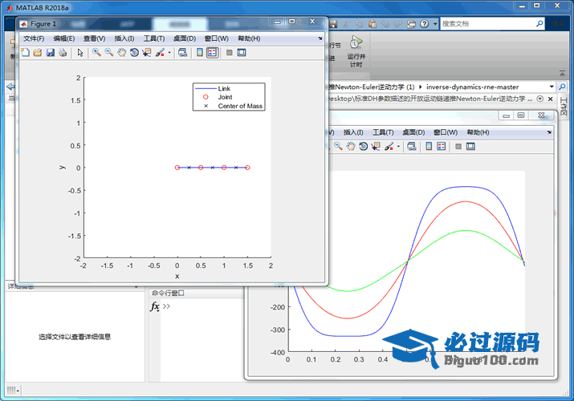The width and height of the screenshot is (574, 401).
Task: Expand current folder path dropdown arrow
Action: 552,87
